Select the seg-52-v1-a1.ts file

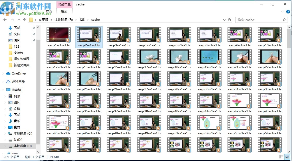tap(210, 125)
